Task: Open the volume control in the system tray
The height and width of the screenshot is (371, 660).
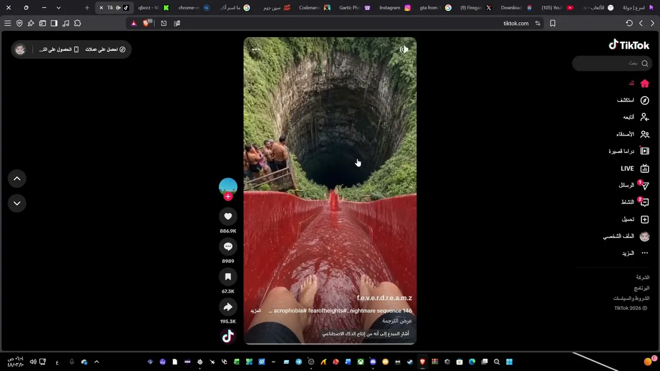Action: pos(33,362)
